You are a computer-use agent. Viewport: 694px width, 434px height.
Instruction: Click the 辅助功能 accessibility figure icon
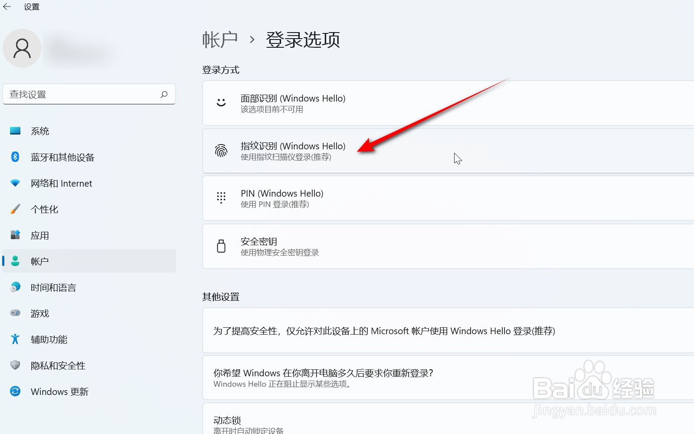[x=15, y=339]
